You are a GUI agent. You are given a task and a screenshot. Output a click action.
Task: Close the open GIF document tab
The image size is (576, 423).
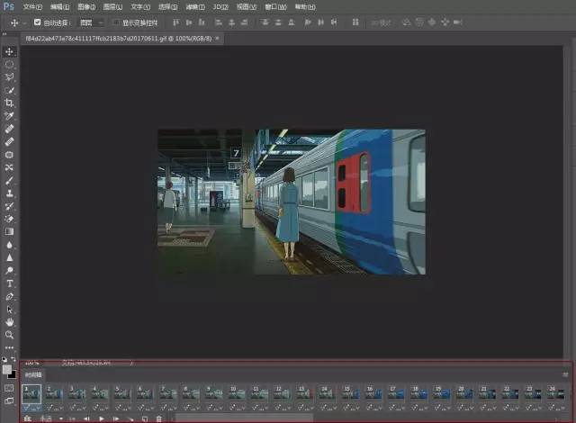(x=218, y=39)
